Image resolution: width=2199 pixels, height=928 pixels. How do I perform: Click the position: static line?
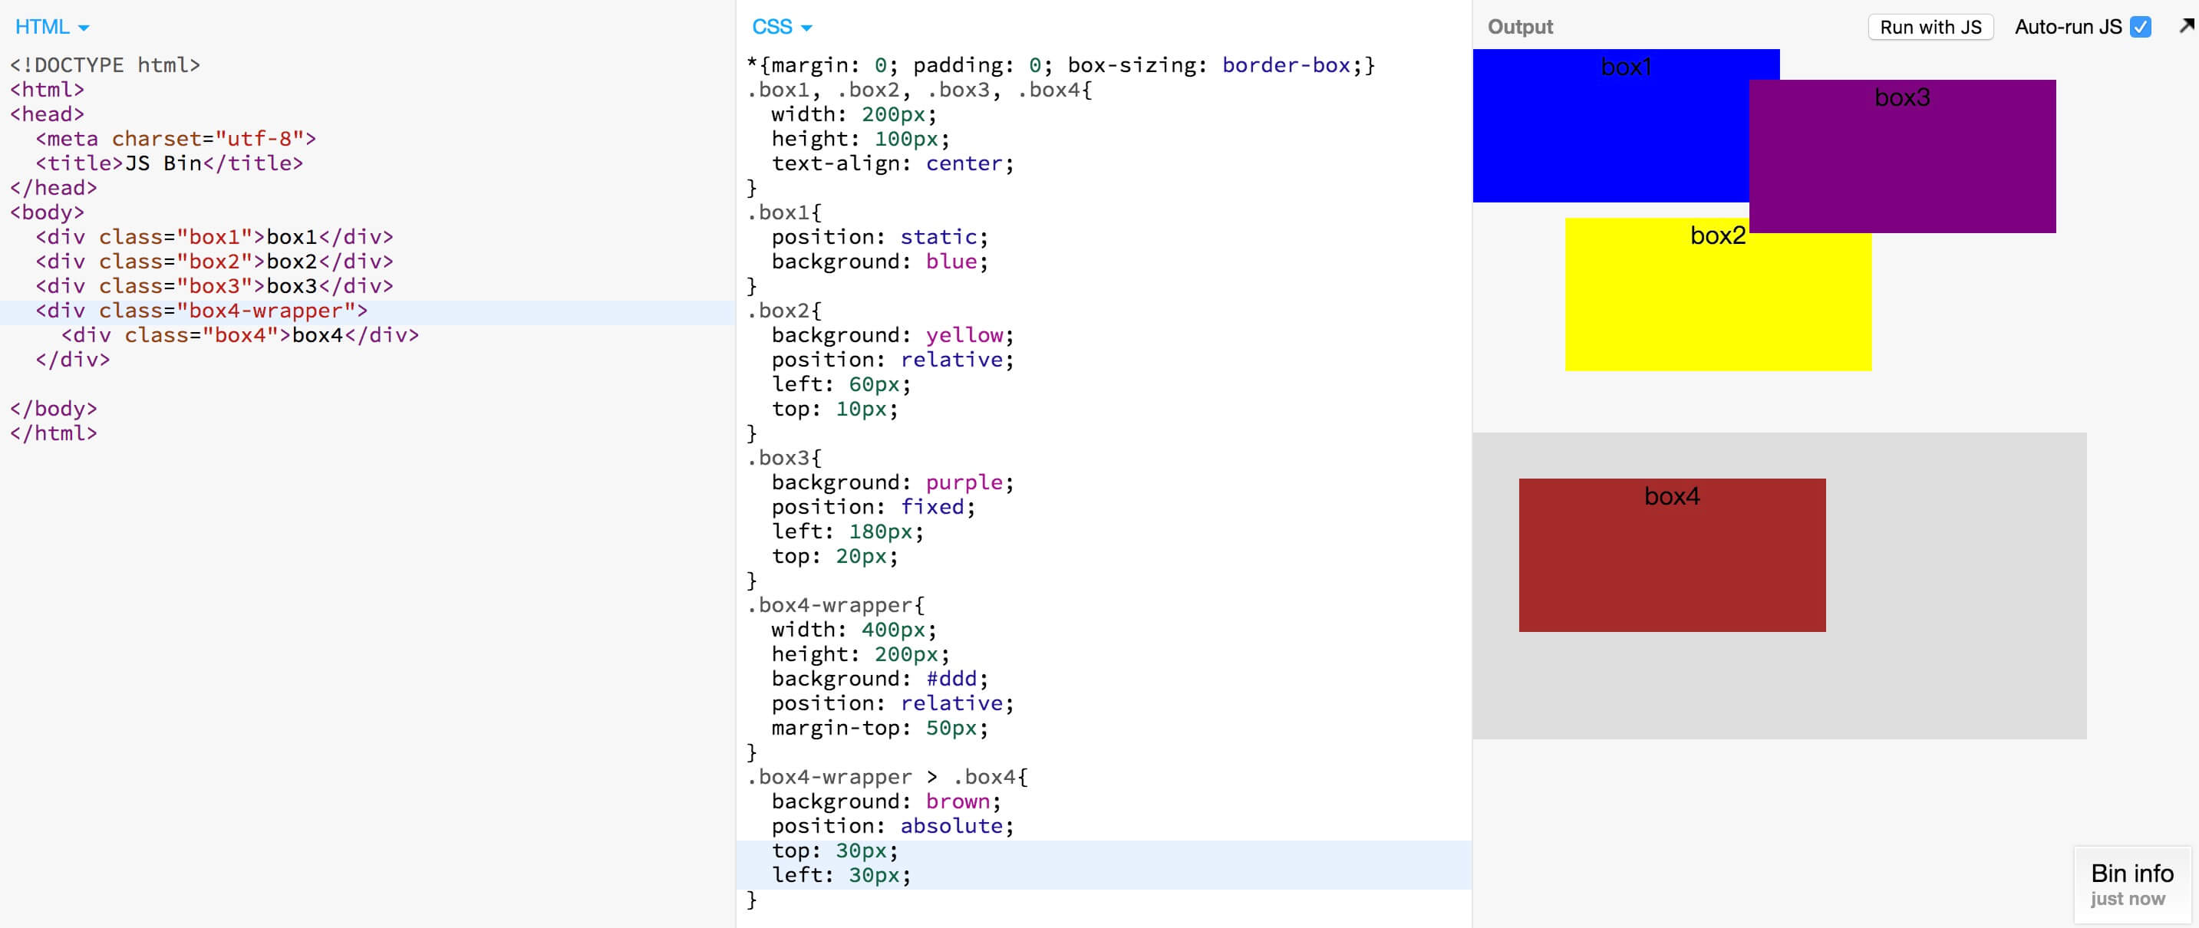pos(880,236)
